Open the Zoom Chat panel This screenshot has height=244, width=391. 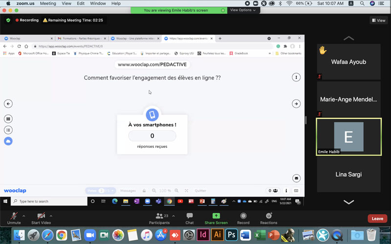[190, 218]
